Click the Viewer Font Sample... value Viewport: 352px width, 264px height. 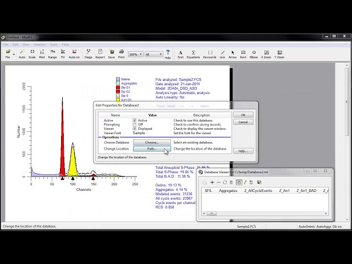click(140, 133)
